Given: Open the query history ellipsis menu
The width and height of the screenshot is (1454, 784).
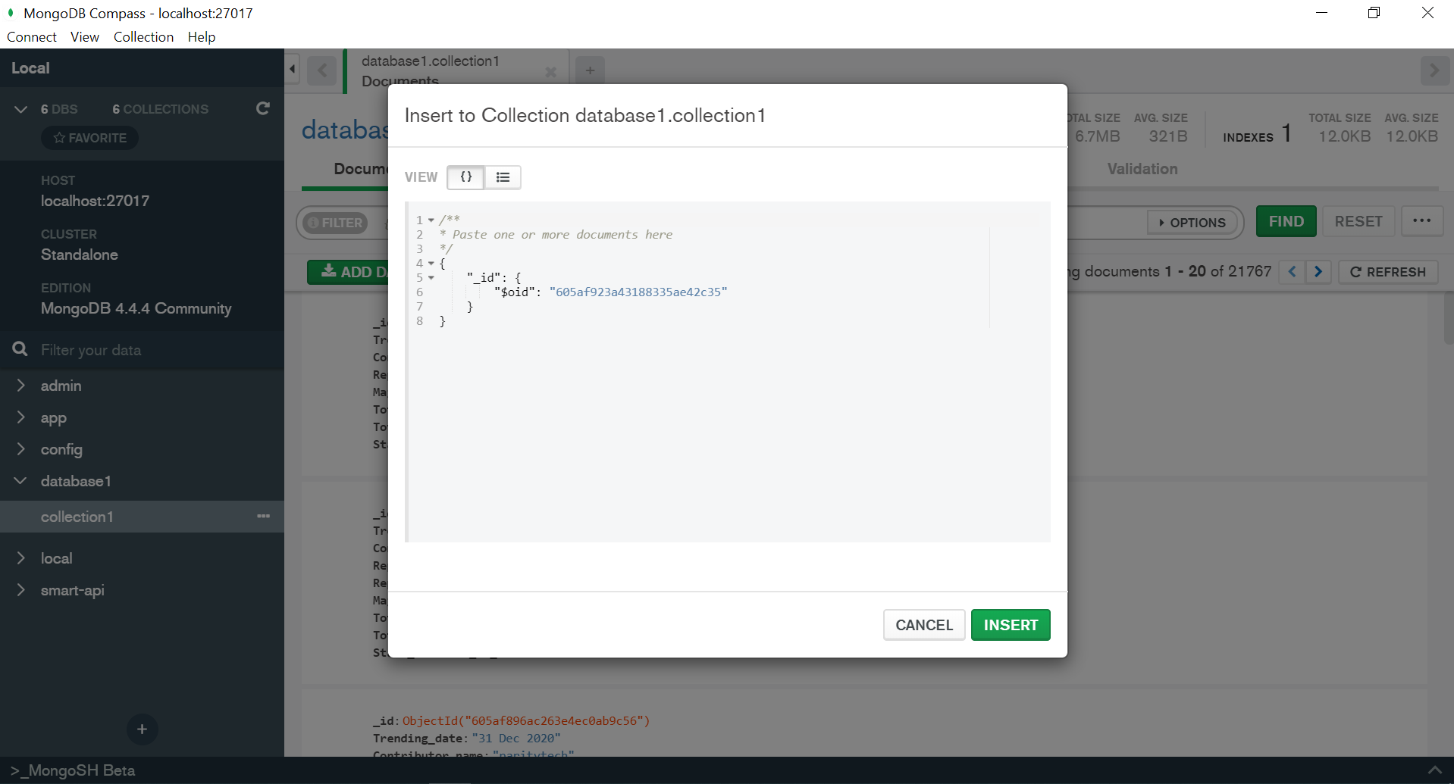Looking at the screenshot, I should [x=1422, y=221].
